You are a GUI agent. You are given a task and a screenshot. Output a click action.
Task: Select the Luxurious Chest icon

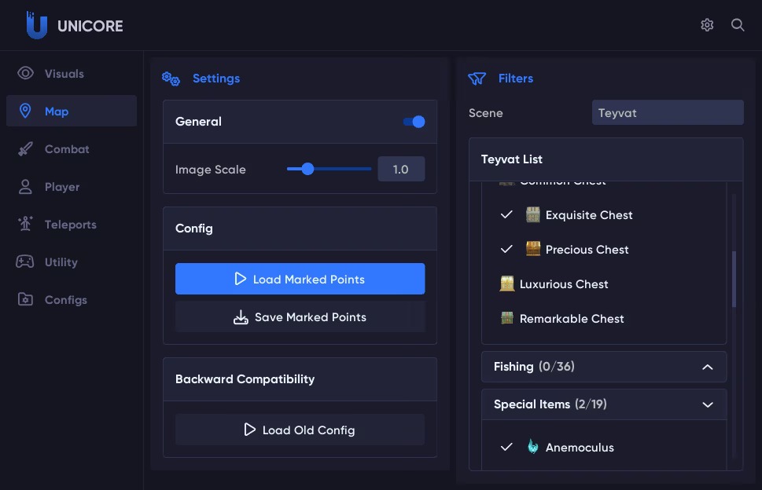click(x=507, y=283)
